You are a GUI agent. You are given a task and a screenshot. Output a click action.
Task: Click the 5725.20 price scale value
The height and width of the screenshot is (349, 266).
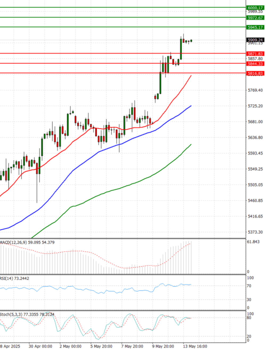(x=255, y=106)
